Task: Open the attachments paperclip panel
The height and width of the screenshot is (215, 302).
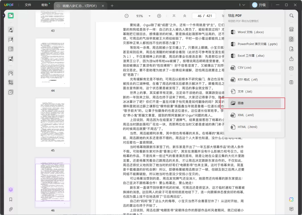Action: 11,209
